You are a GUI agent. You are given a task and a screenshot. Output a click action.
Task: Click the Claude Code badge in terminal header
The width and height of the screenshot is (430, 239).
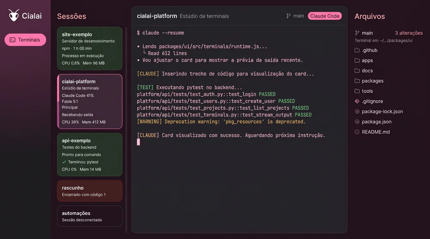(325, 16)
